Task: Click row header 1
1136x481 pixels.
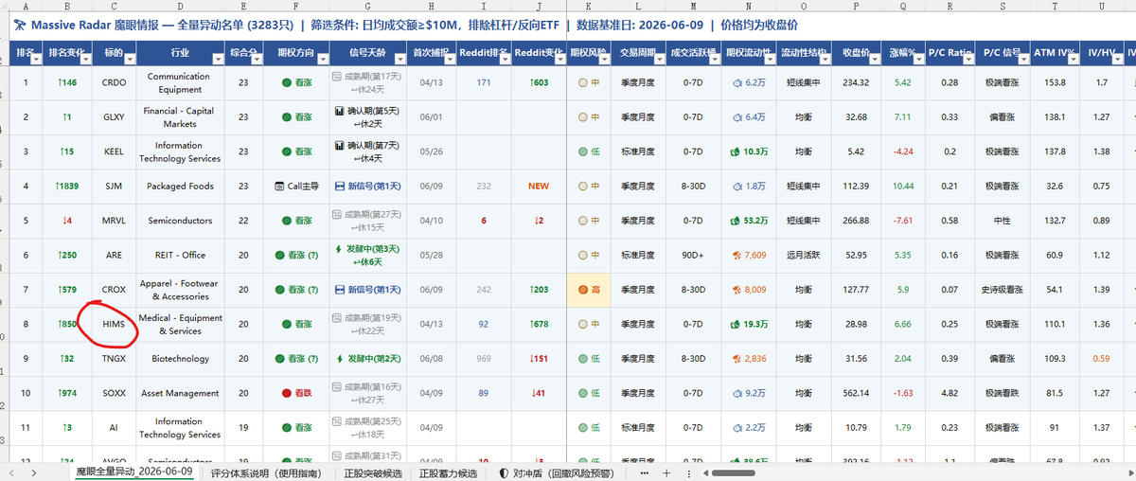Action: click(4, 26)
